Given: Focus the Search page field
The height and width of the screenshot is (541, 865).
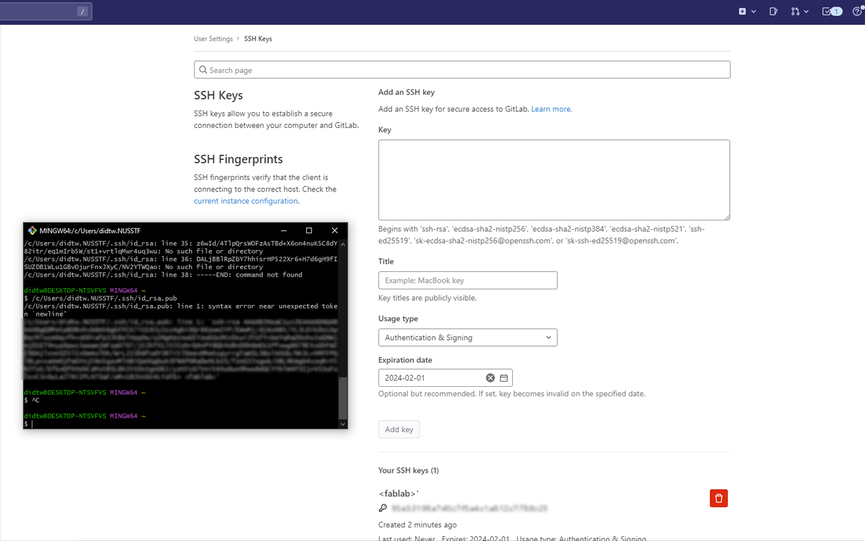Looking at the screenshot, I should pyautogui.click(x=462, y=70).
